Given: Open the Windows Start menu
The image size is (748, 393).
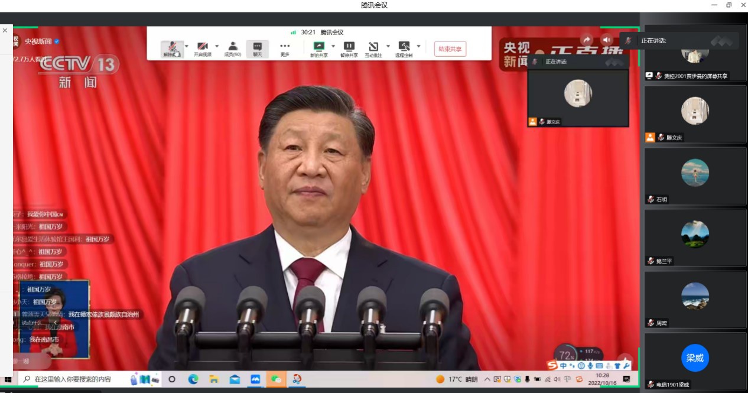Looking at the screenshot, I should 8,379.
